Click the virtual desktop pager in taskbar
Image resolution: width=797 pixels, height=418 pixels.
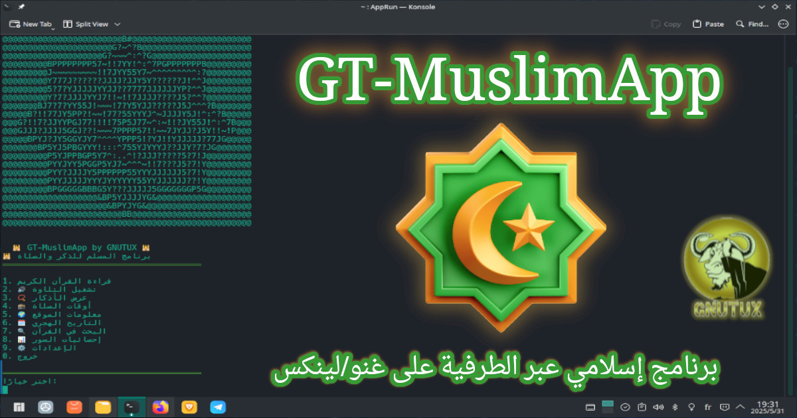pos(608,407)
